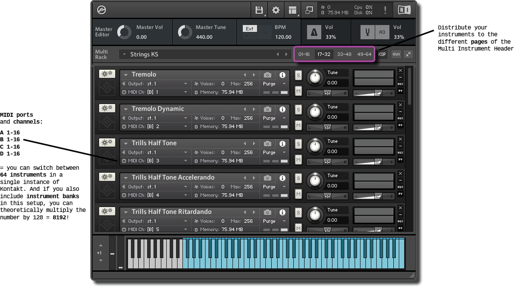Adjust the Master Vol knob
Image resolution: width=515 pixels, height=287 pixels.
(124, 32)
